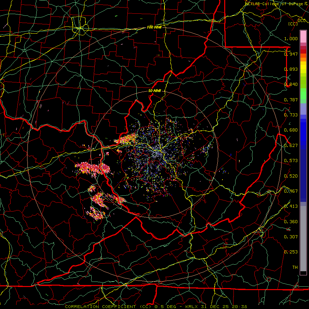The width and height of the screenshot is (309, 309).
Task: Click the 0.893 legend value
Action: coord(291,69)
